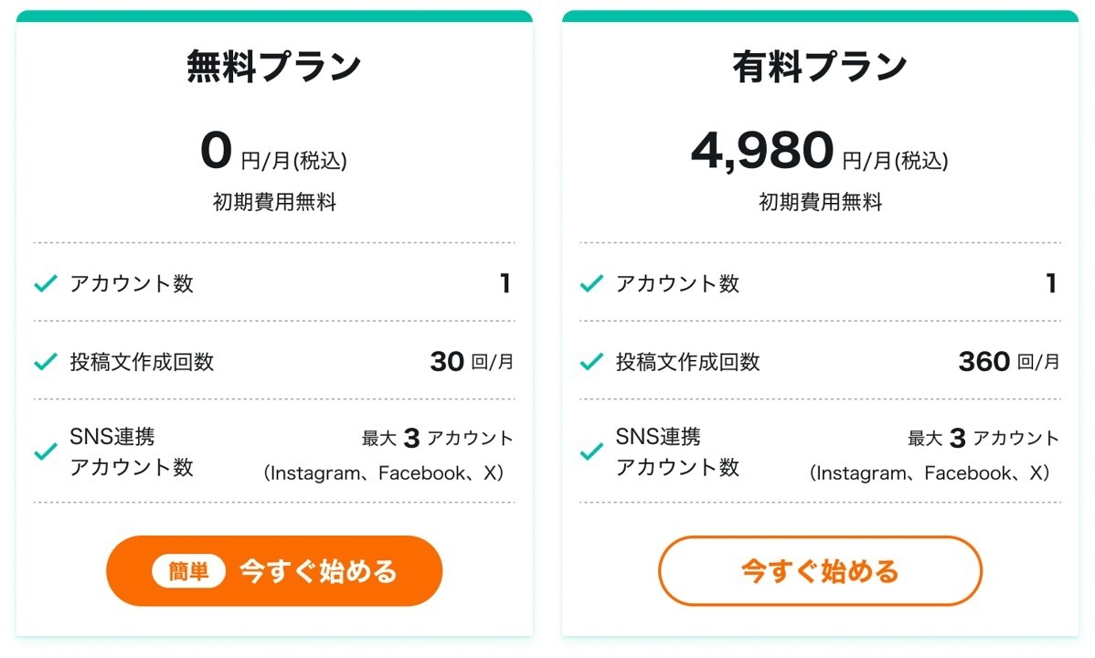Image resolution: width=1095 pixels, height=658 pixels.
Task: Click the 簡単 badge on the free plan button
Action: coord(188,571)
